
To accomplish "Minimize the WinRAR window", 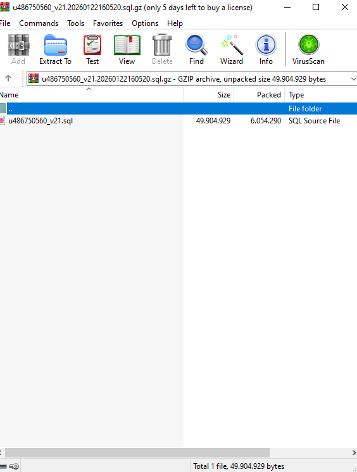I will [288, 7].
